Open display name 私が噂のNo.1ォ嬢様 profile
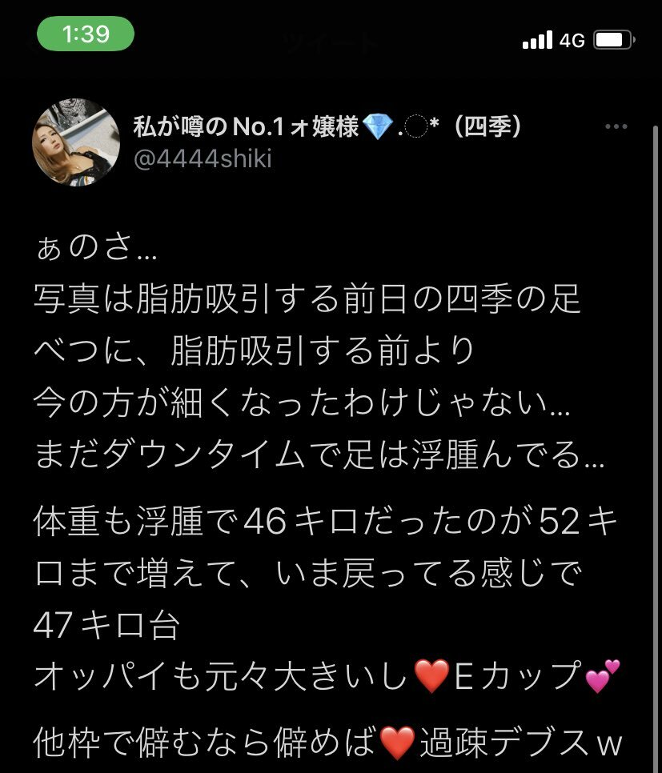 247,126
